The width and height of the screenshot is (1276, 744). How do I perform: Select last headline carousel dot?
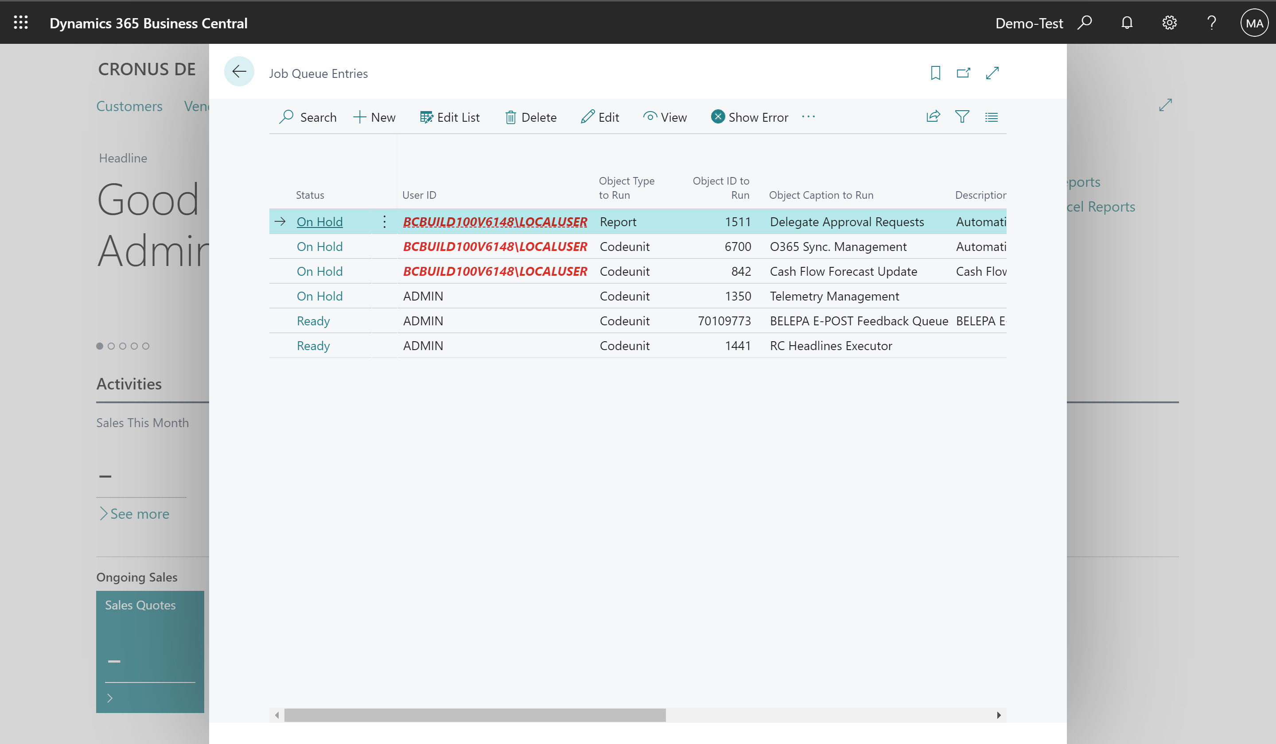(145, 346)
